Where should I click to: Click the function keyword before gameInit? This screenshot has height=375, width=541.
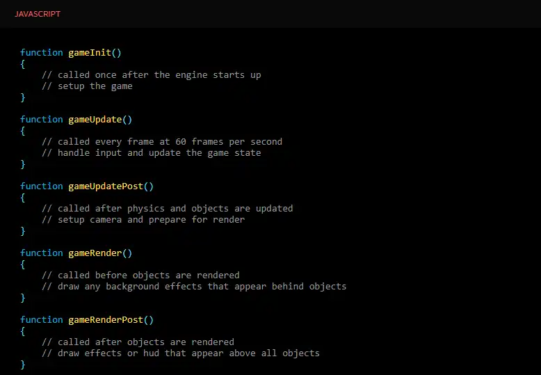coord(42,52)
